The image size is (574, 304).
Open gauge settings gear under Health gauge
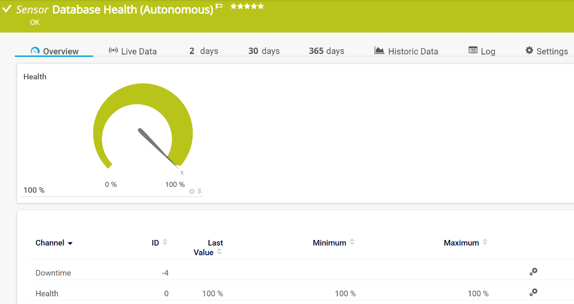[192, 191]
